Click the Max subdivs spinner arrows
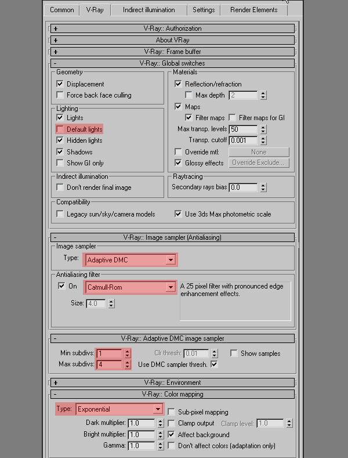This screenshot has height=458, width=348. tap(126, 365)
